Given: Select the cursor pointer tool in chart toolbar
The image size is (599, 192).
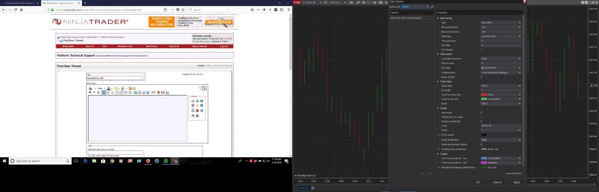Looking at the screenshot, I should (x=375, y=2).
